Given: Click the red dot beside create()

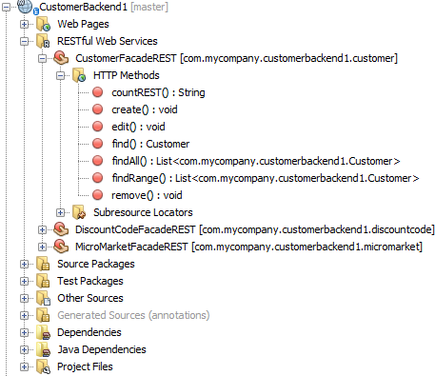Looking at the screenshot, I should (97, 109).
